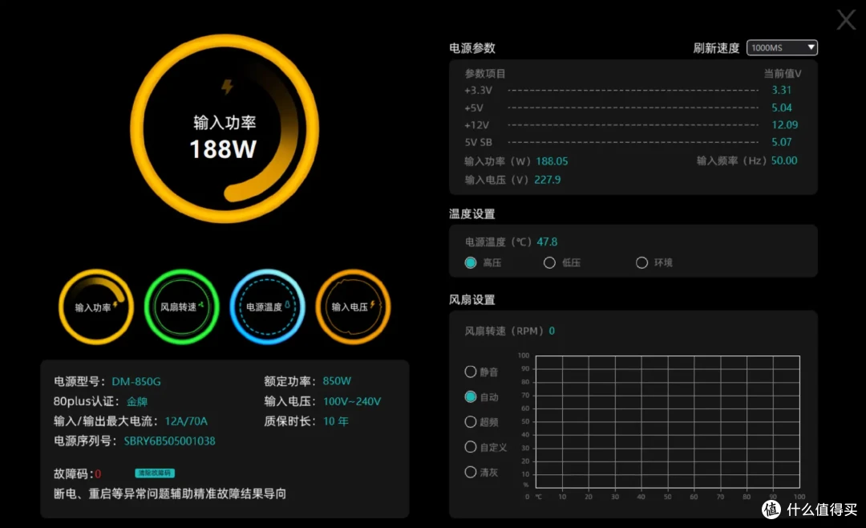The width and height of the screenshot is (866, 528).
Task: Open the 刷新速度 1000MS dropdown
Action: point(782,47)
